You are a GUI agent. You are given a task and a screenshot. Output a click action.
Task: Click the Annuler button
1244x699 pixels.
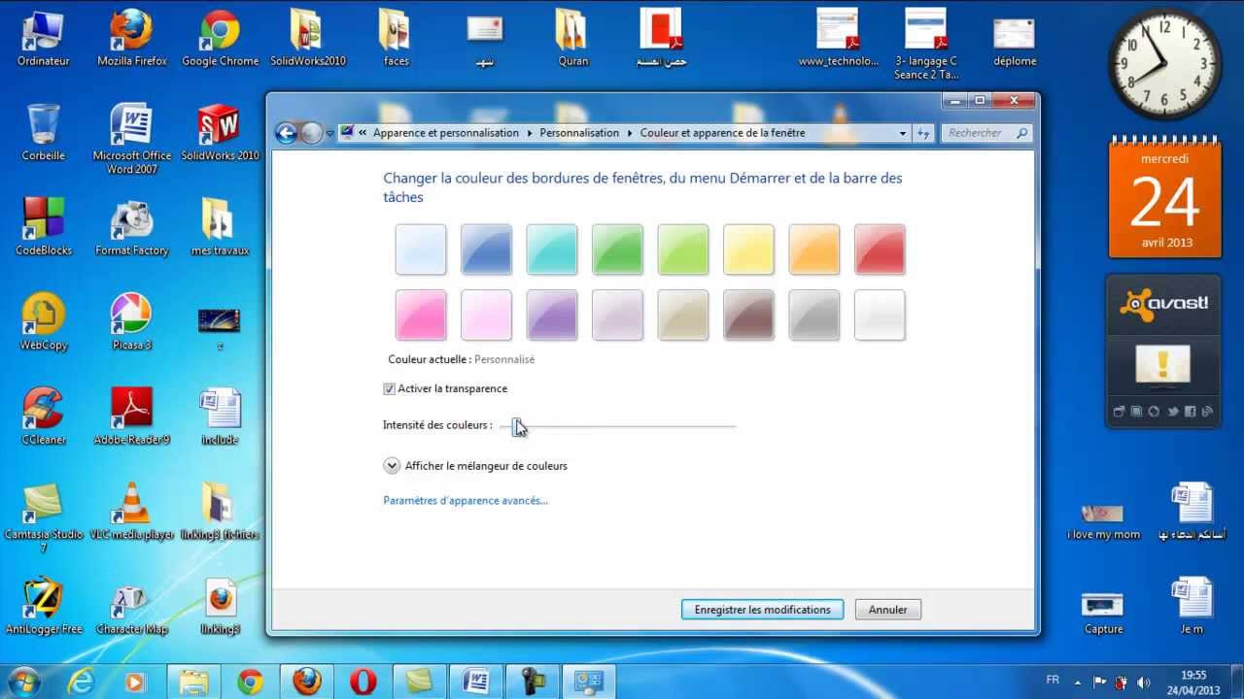[x=888, y=610]
